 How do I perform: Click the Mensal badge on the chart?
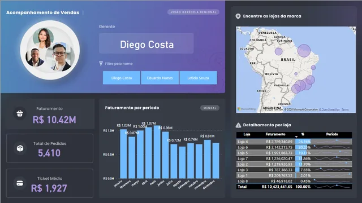[210, 108]
